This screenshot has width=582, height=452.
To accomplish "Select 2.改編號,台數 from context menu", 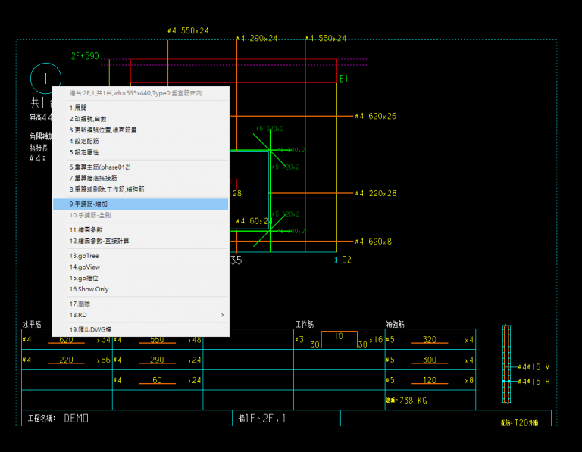I will click(141, 119).
